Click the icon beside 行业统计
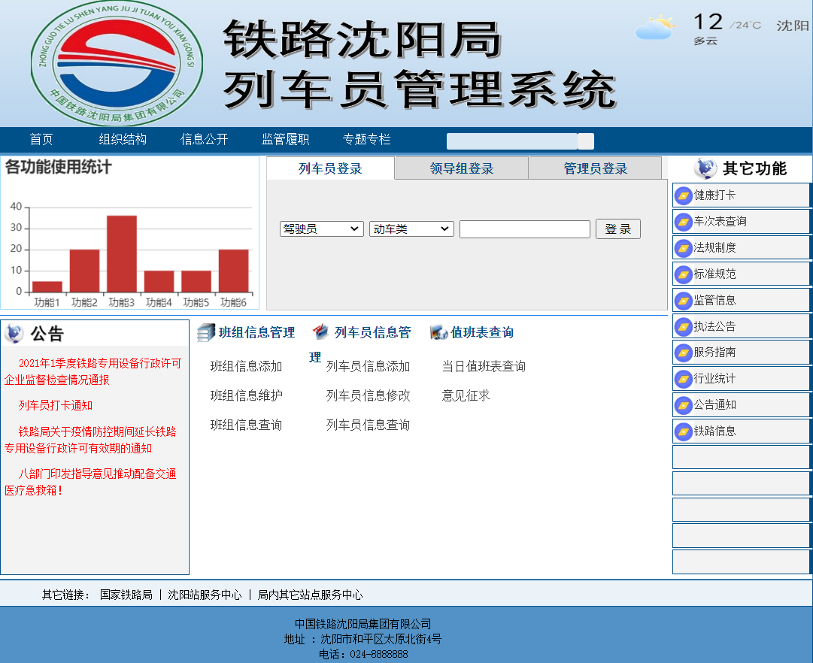The image size is (813, 663). coord(684,380)
